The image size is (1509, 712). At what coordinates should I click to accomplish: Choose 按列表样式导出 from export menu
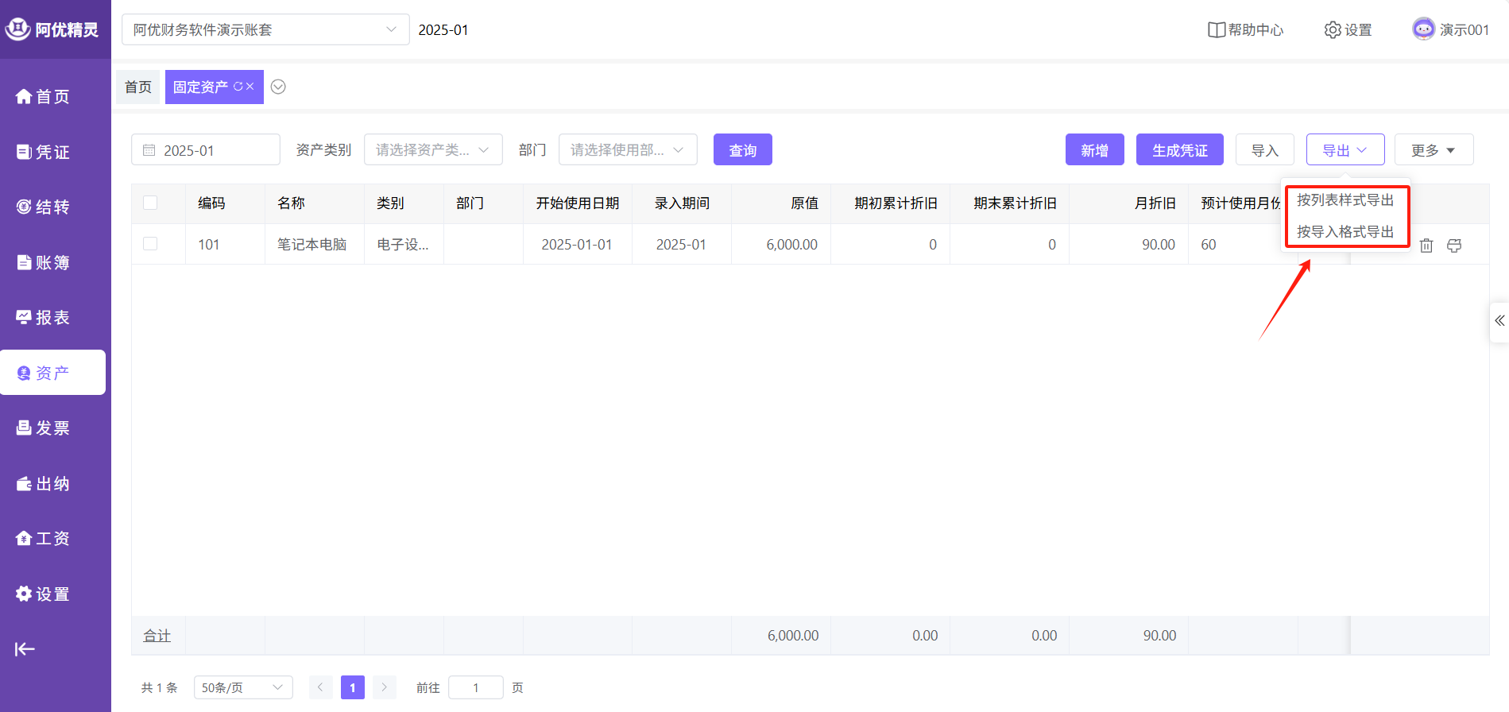pos(1345,200)
